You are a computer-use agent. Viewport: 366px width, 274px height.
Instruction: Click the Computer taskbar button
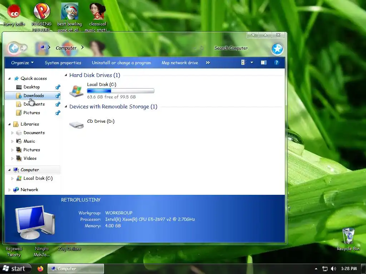76,269
